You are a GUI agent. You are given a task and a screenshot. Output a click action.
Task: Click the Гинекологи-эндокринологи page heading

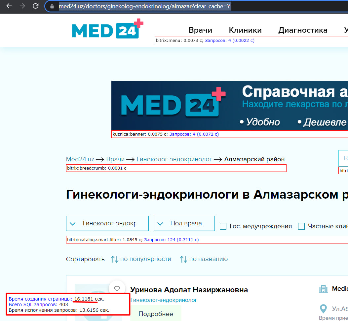coord(207,195)
